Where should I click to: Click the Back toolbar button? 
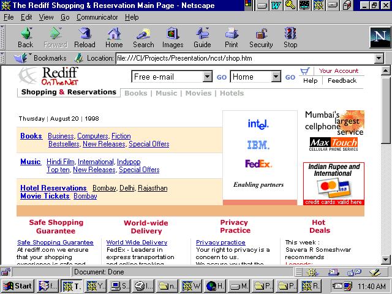point(26,37)
